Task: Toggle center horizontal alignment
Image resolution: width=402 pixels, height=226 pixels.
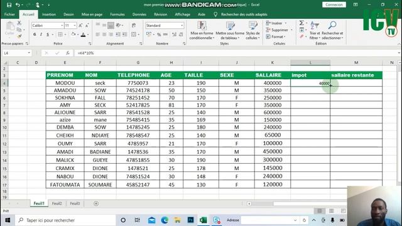Action: click(x=104, y=35)
